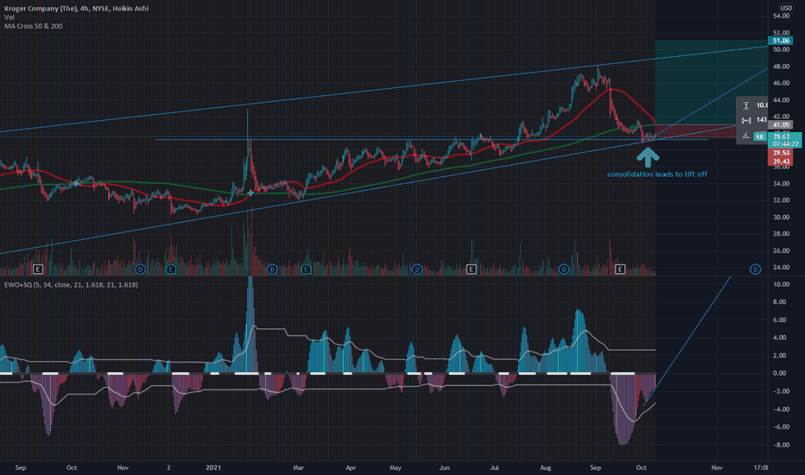This screenshot has width=805, height=475.
Task: Click the risk/reward icon in the position tooltip
Action: pos(746,135)
